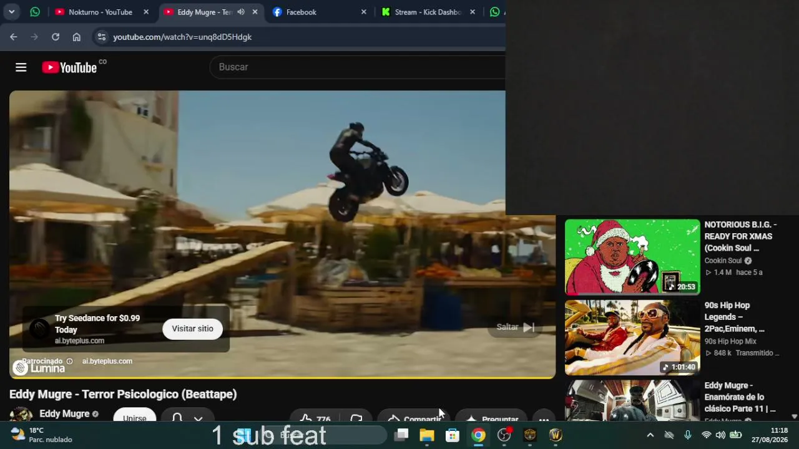Open the browser home page button
Screen dimensions: 799x449
pyautogui.click(x=77, y=37)
